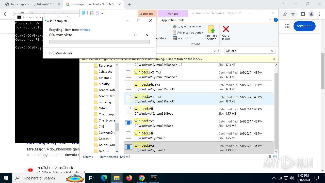
Task: Open the quick access toolbar customize dropdown
Action: [102, 13]
